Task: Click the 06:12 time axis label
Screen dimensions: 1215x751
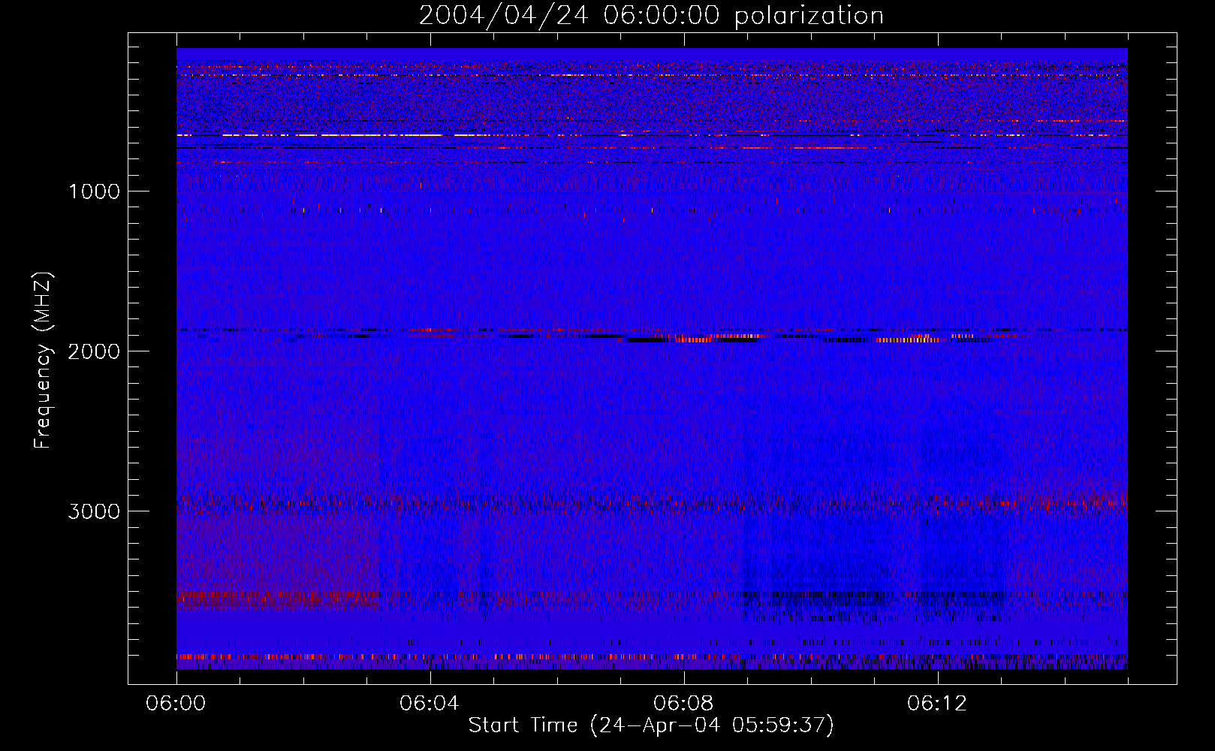Action: (937, 704)
